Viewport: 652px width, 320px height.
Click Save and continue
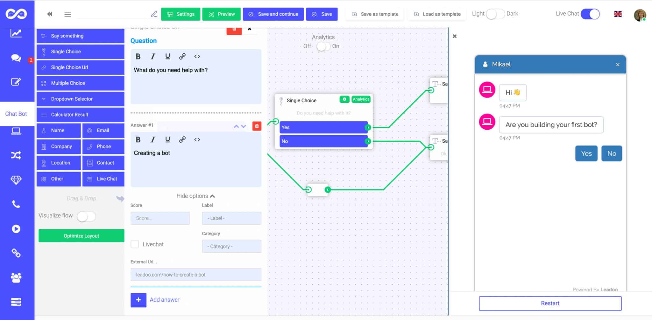273,14
